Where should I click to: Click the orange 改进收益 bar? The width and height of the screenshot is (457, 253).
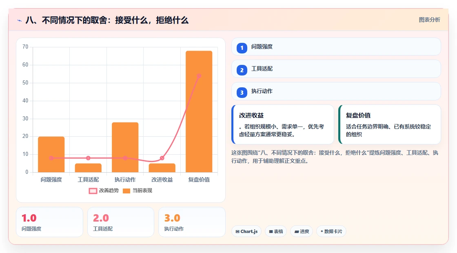tap(162, 168)
